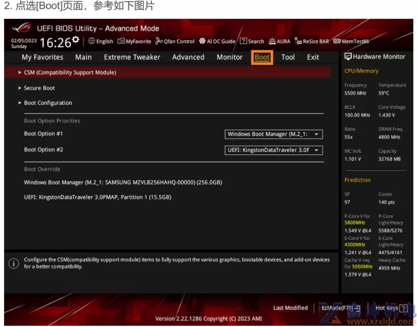Screen dimensions: 417x327
Task: Open Exit tab
Action: (313, 57)
